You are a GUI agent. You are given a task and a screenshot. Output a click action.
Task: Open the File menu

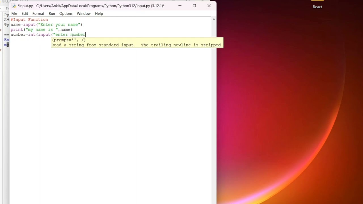pyautogui.click(x=14, y=14)
